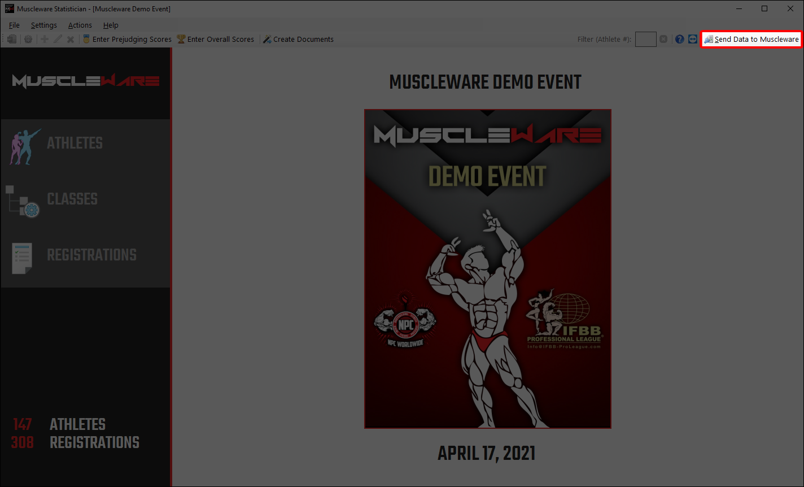
Task: Open the Help menu
Action: [111, 25]
